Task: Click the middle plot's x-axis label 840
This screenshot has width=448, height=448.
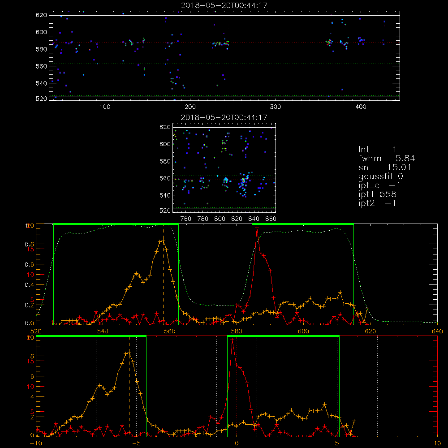Action: tap(254, 219)
